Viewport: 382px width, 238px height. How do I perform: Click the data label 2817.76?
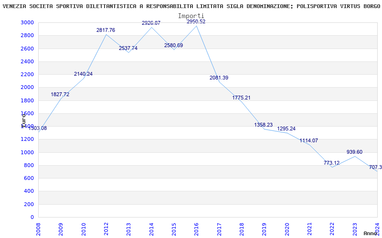point(106,30)
